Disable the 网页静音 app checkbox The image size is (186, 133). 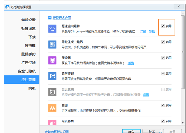[x=163, y=121]
